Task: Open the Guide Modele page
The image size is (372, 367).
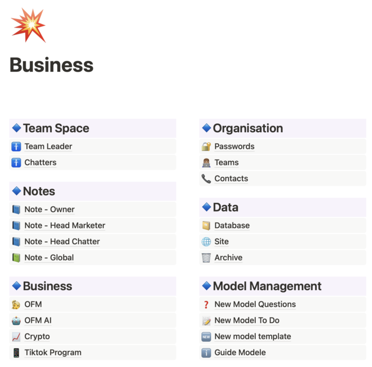Action: pos(240,353)
